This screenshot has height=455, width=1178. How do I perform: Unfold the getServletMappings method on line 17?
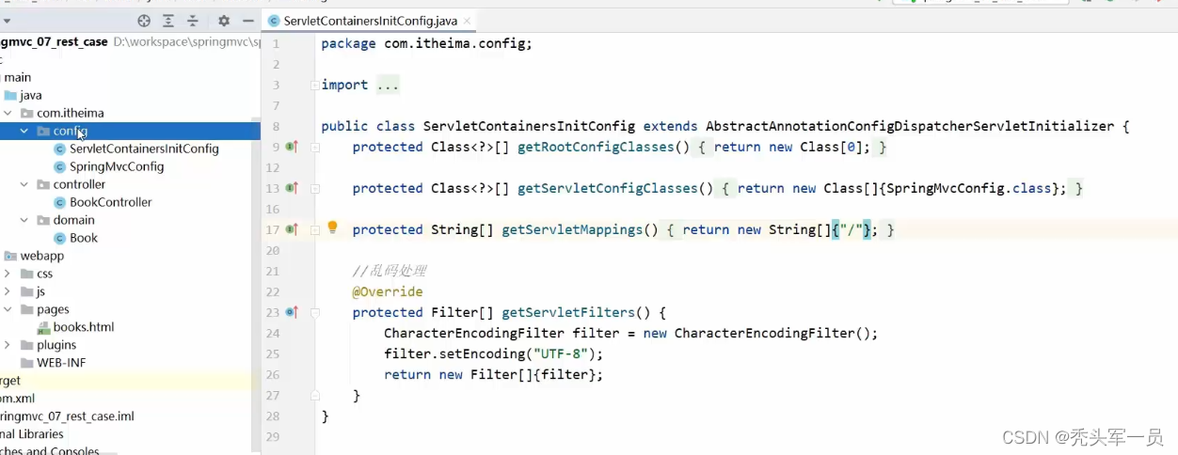point(315,229)
